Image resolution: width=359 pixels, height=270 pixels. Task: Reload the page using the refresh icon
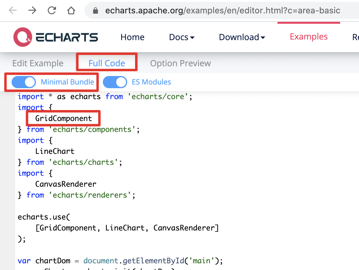click(x=52, y=10)
